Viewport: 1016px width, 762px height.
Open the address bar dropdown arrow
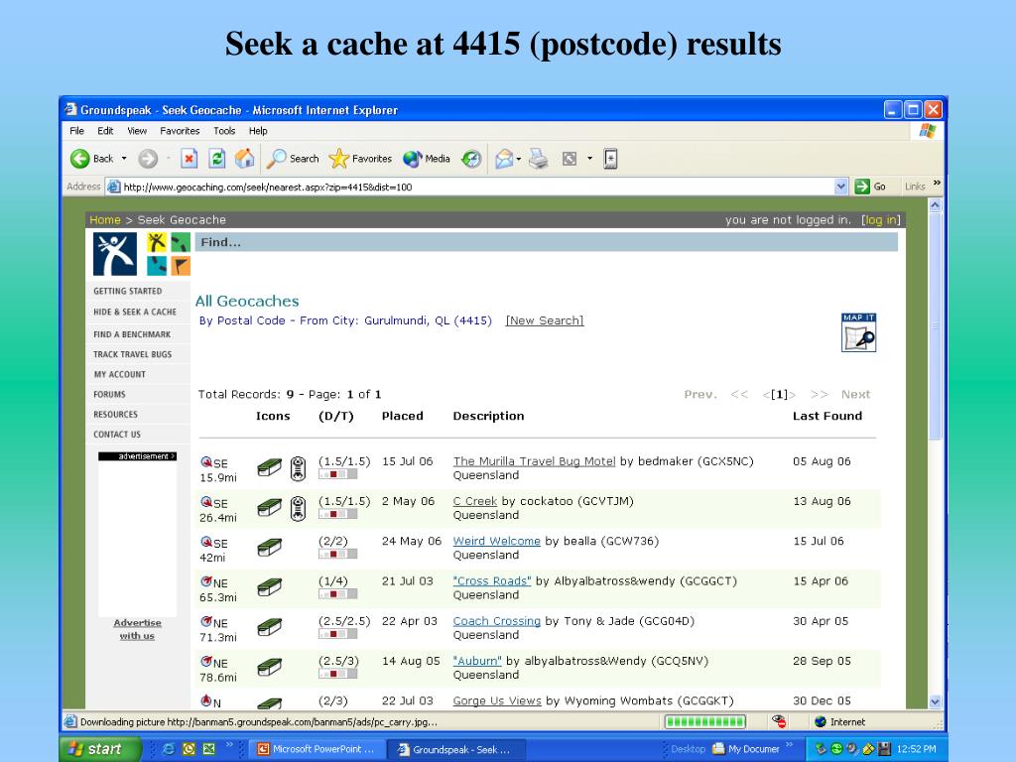coord(841,187)
